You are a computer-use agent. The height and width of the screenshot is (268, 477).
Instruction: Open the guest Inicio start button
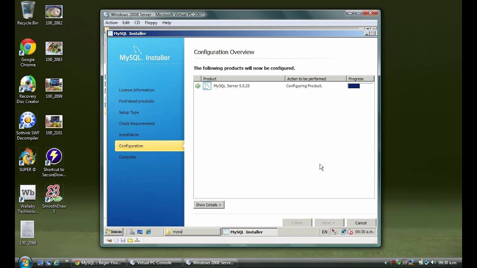pos(114,232)
